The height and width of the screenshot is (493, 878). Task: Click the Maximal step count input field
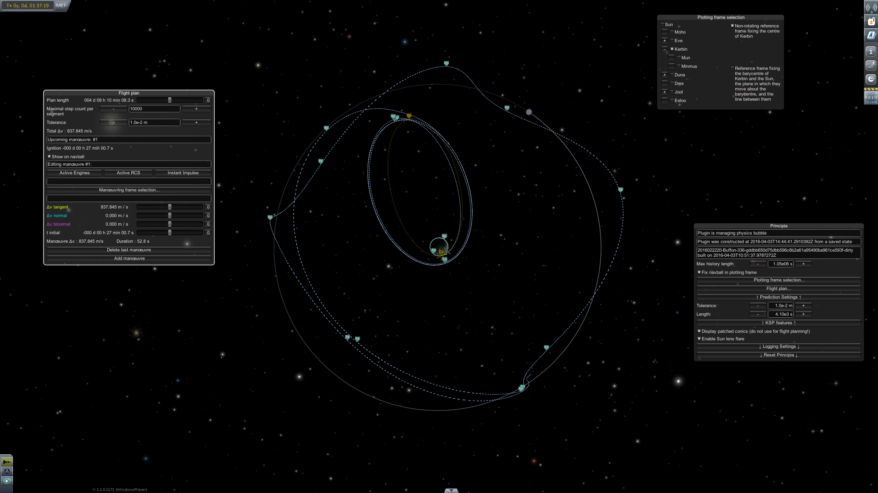(154, 109)
